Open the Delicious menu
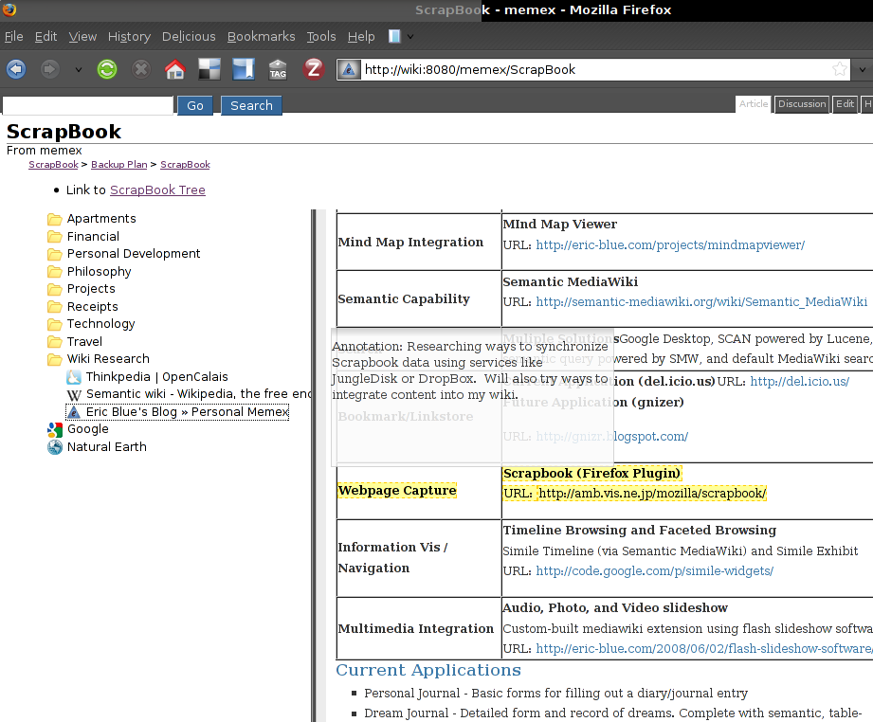 (189, 37)
